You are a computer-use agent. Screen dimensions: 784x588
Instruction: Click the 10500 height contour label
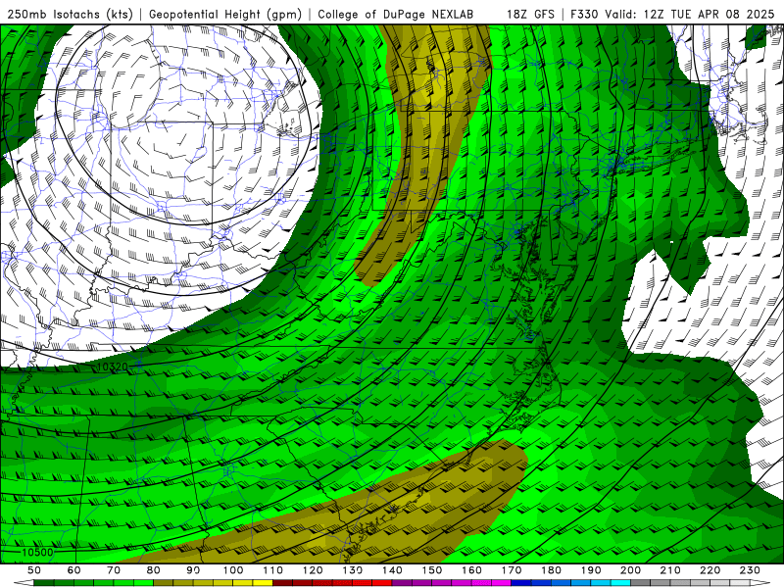pyautogui.click(x=37, y=553)
